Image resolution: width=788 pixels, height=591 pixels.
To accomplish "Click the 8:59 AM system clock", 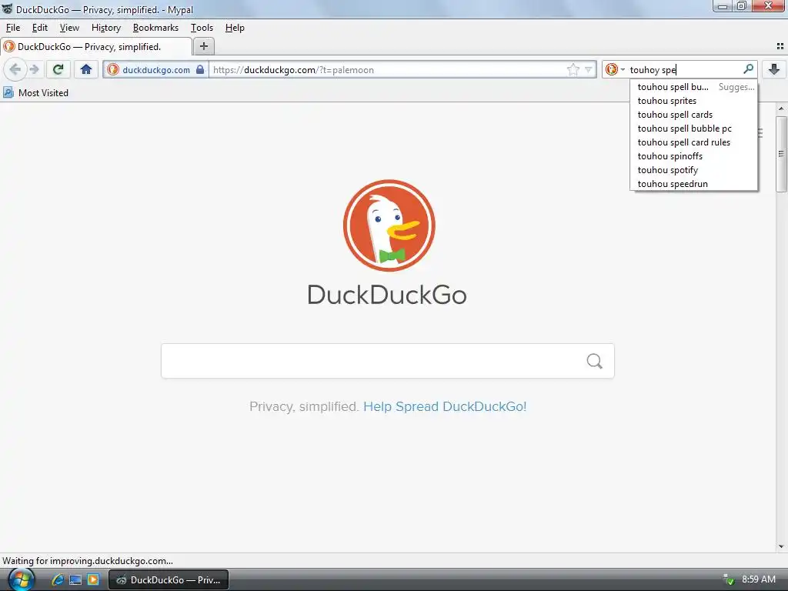I will 758,579.
